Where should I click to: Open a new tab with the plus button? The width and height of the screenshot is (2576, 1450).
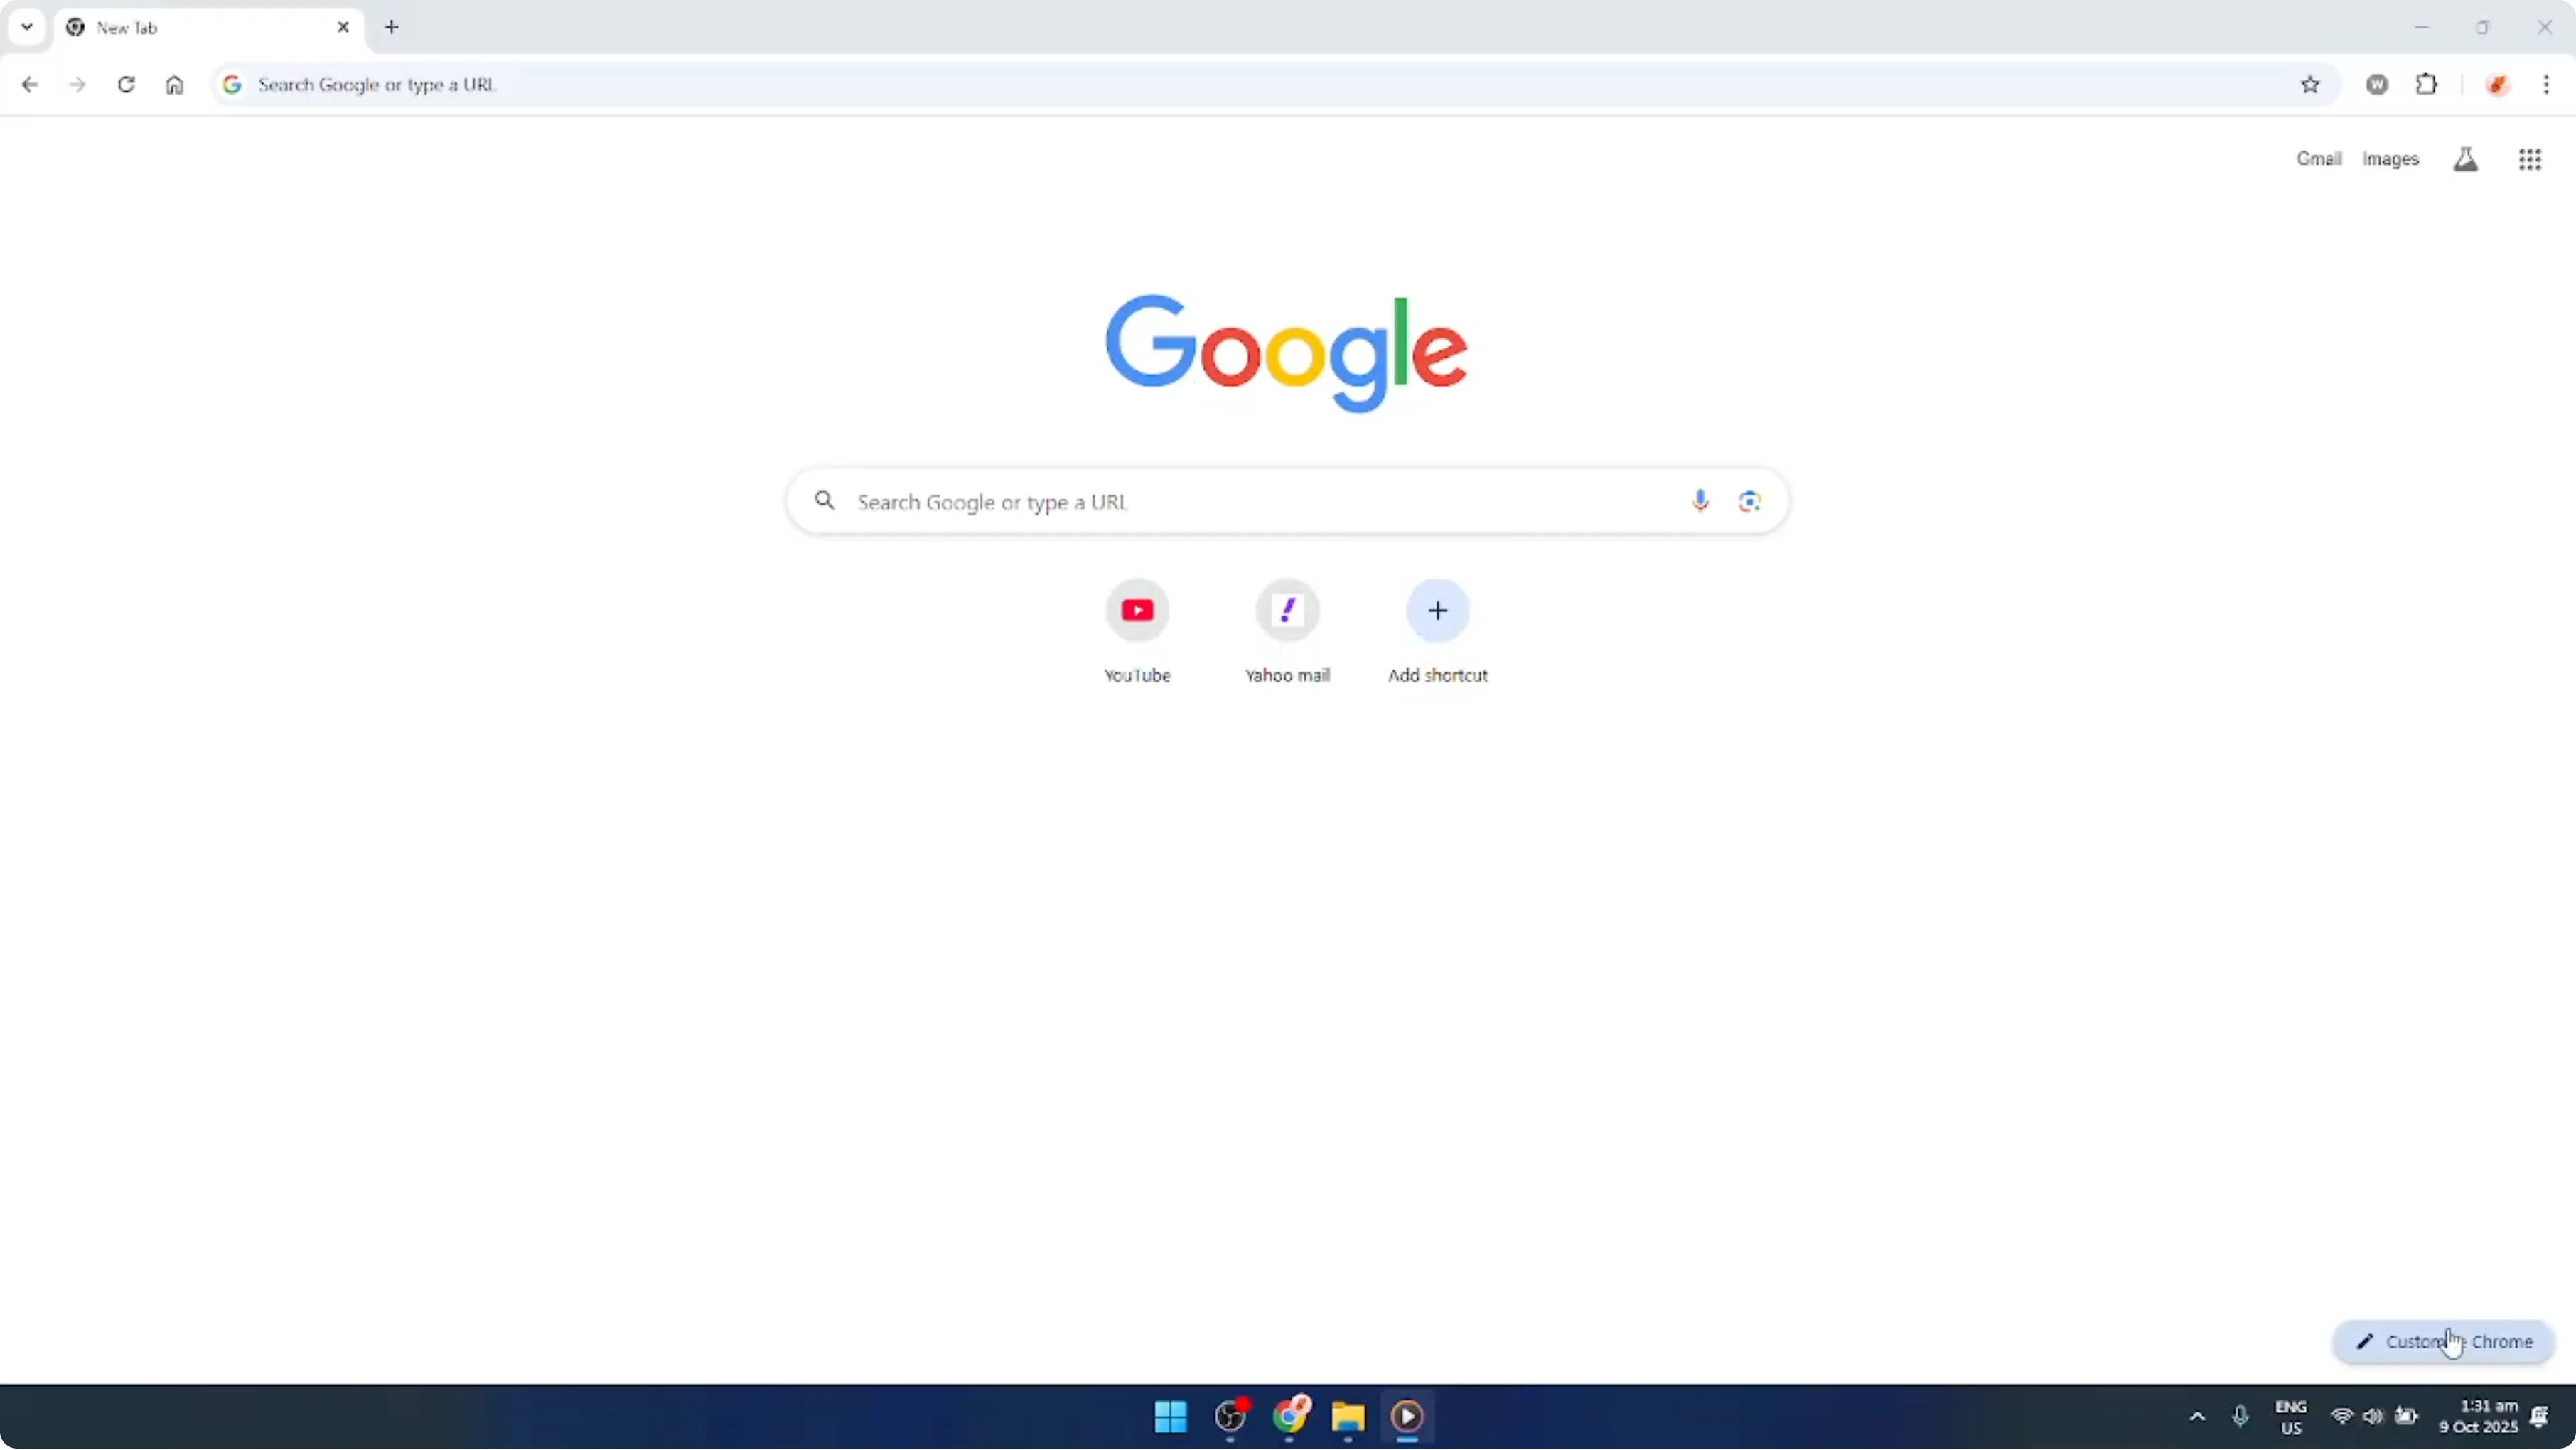click(392, 27)
